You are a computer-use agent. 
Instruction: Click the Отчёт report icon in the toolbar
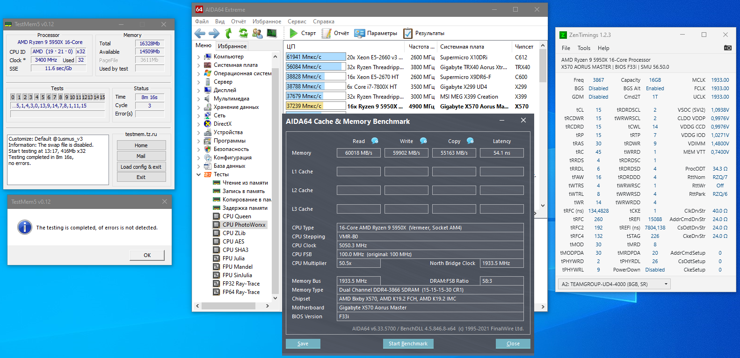(326, 33)
